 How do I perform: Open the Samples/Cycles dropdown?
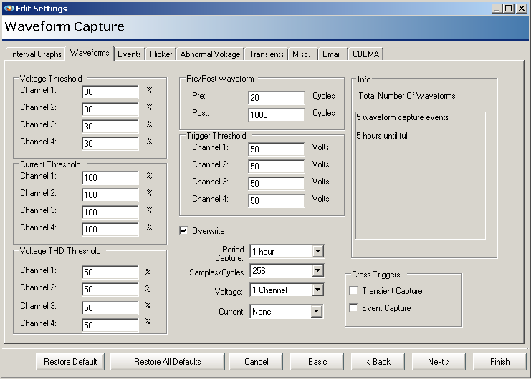click(x=287, y=270)
